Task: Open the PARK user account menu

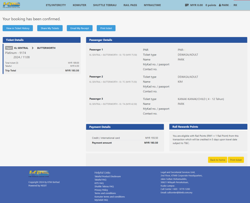Action: 228,5
